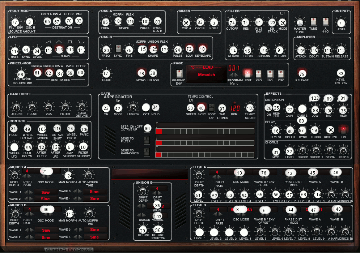Viewport: 360px width, 253px height.
Task: Click first red step in Send to Filter row
Action: click(158, 143)
